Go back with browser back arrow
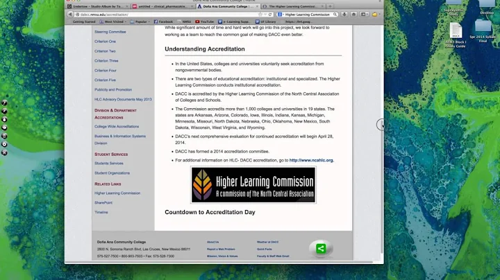This screenshot has width=500, height=280. (x=70, y=15)
